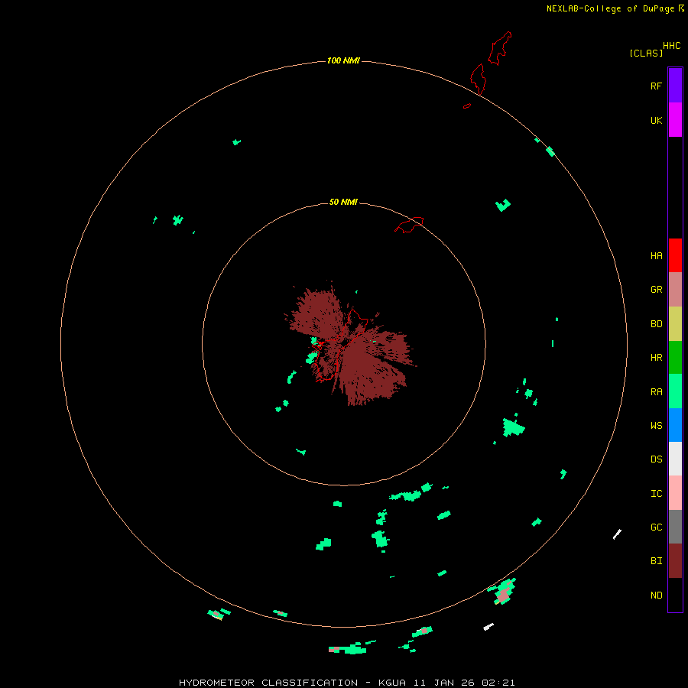Image resolution: width=688 pixels, height=688 pixels.
Task: Click the ND legend label
Action: pos(656,596)
